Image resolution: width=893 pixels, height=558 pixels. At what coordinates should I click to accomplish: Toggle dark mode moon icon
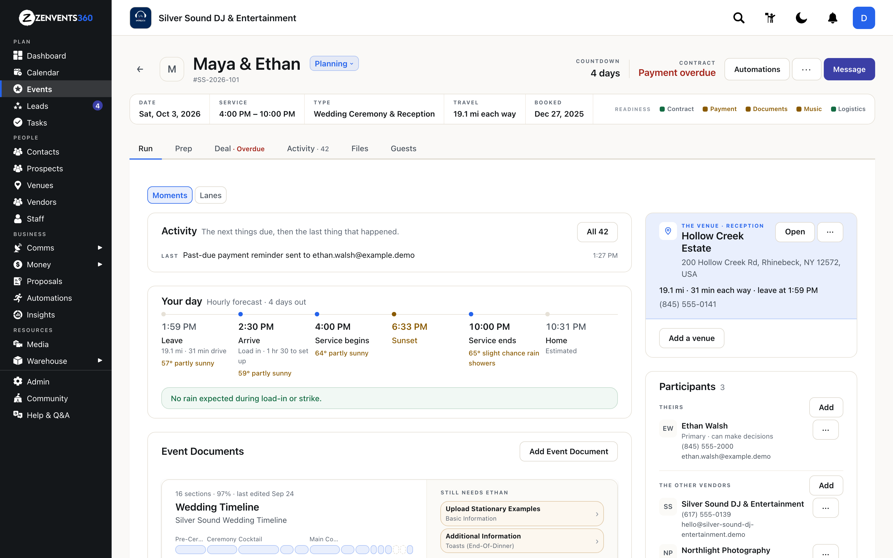coord(801,18)
